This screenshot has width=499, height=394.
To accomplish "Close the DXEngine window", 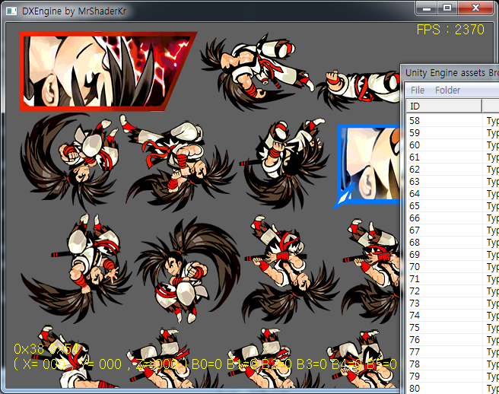I will [475, 8].
